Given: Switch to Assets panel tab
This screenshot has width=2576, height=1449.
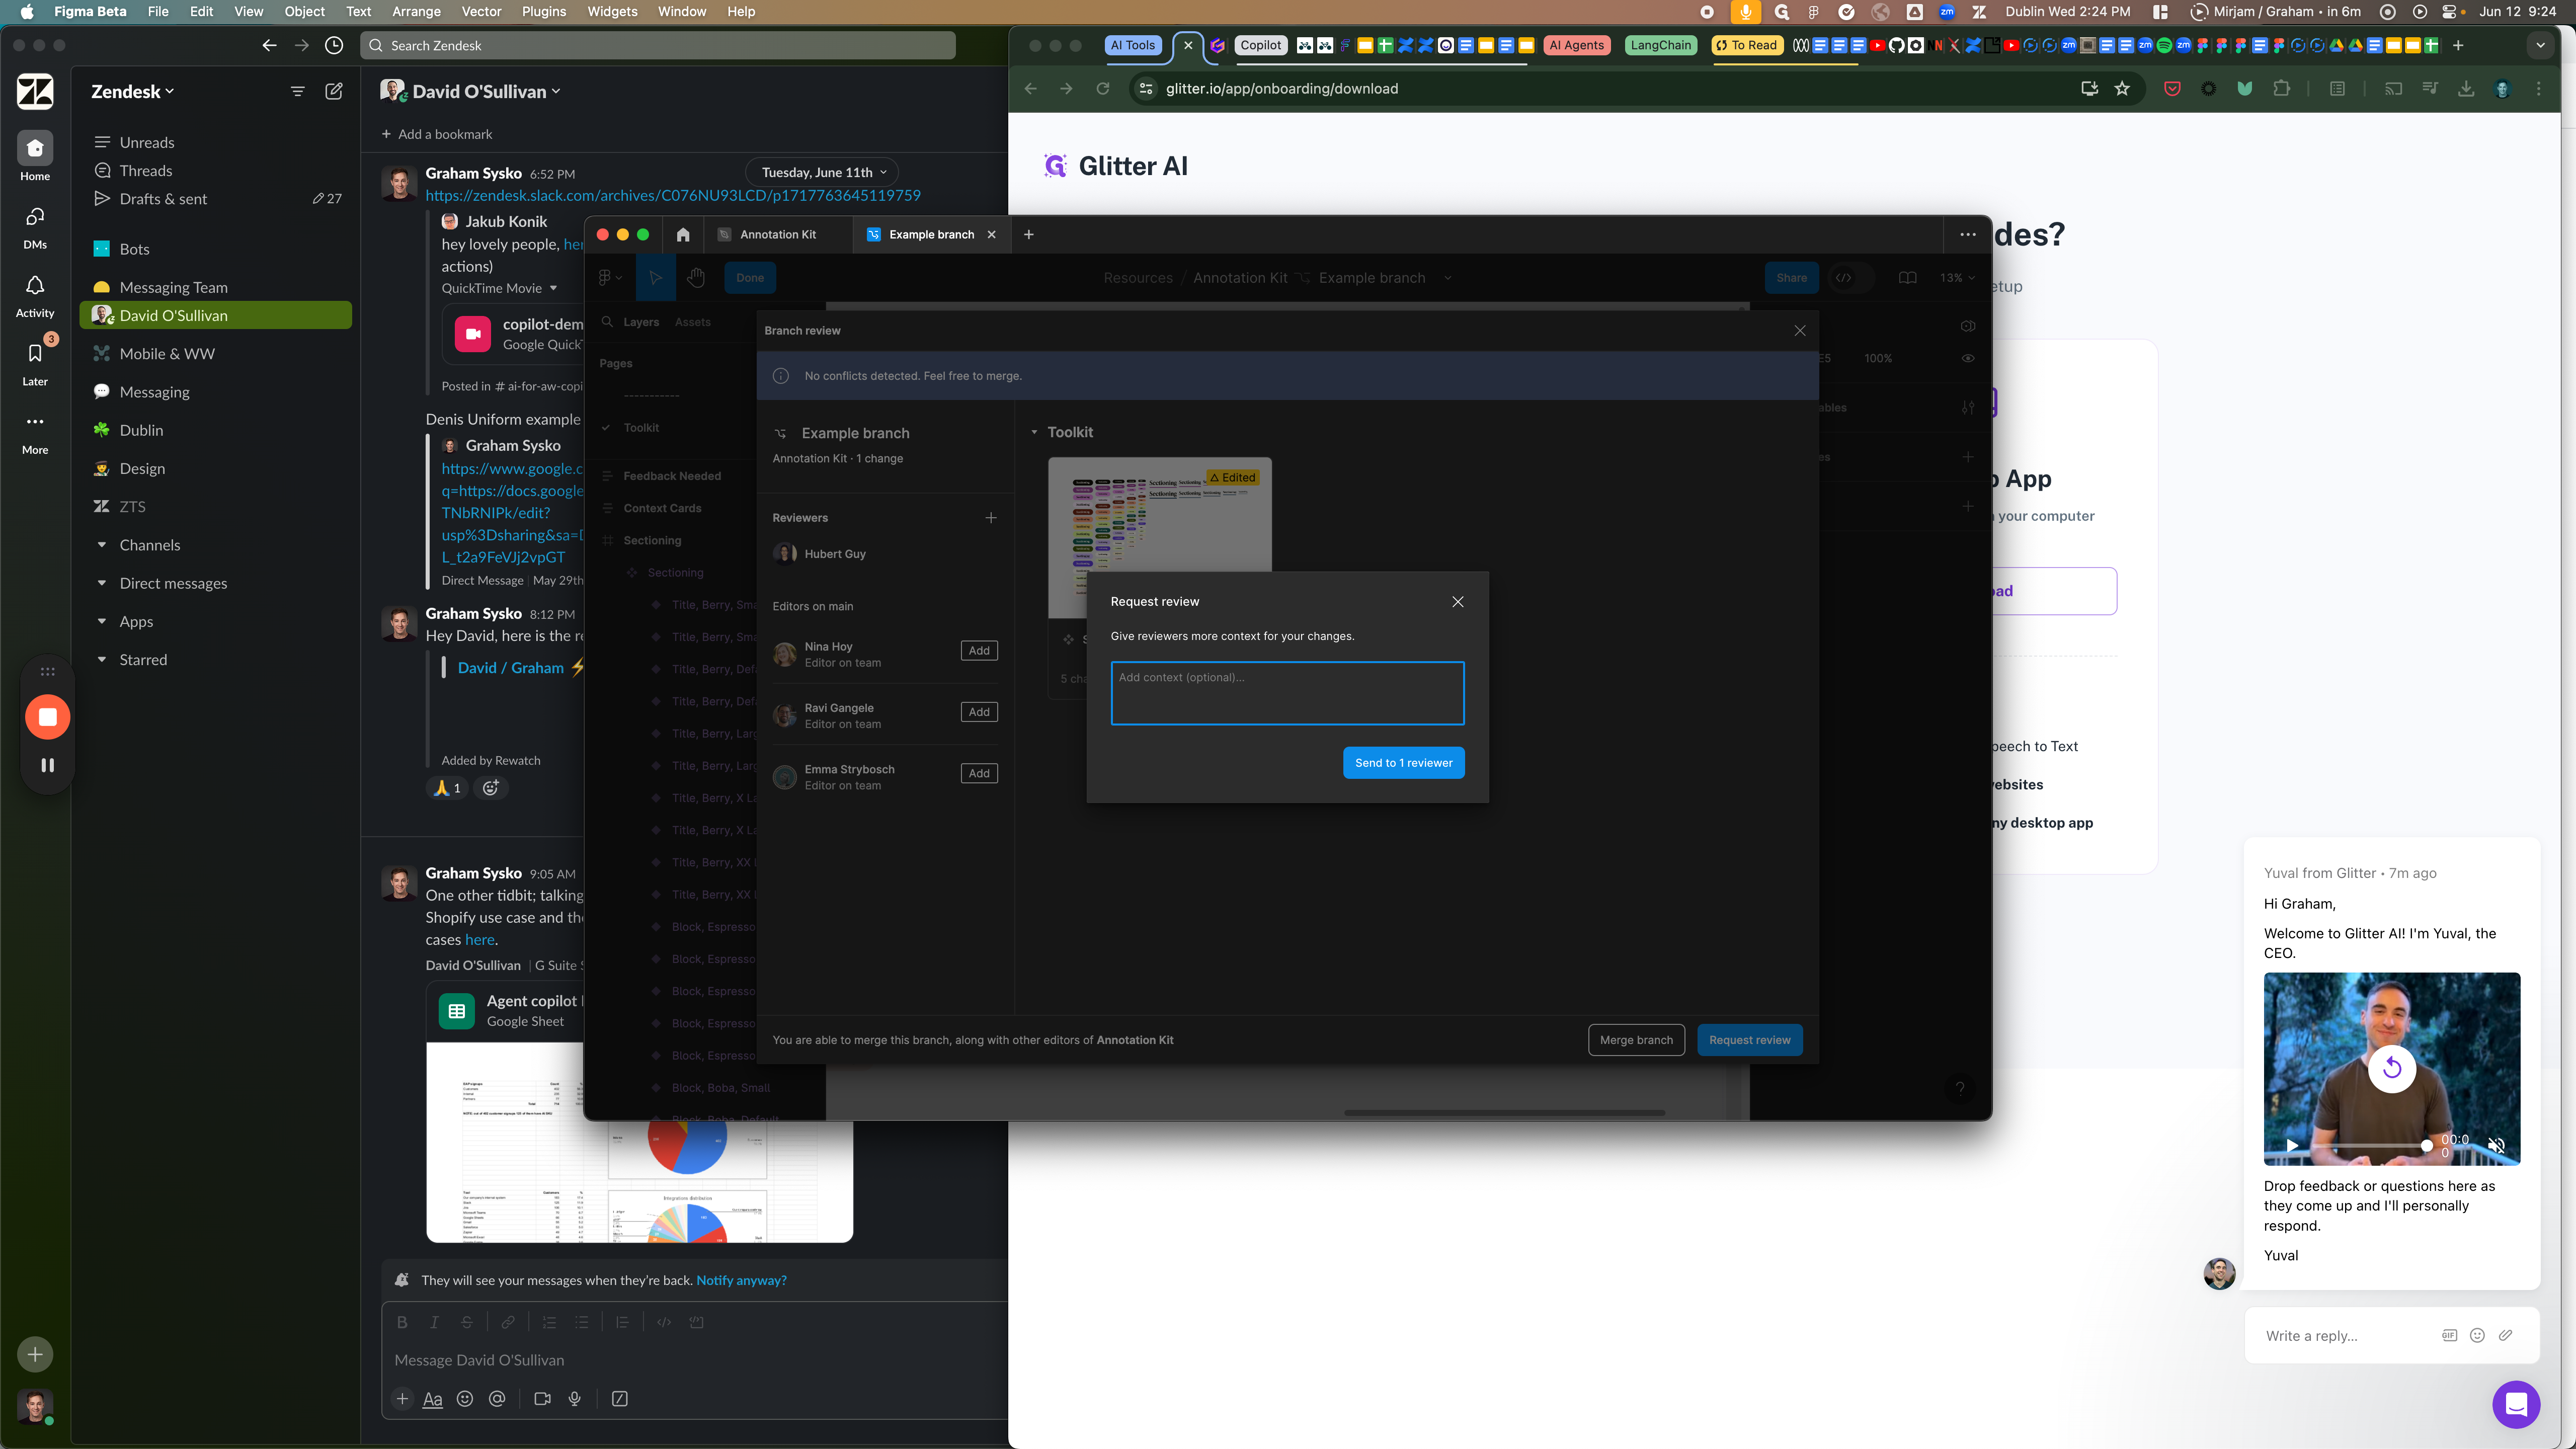Looking at the screenshot, I should click(692, 322).
